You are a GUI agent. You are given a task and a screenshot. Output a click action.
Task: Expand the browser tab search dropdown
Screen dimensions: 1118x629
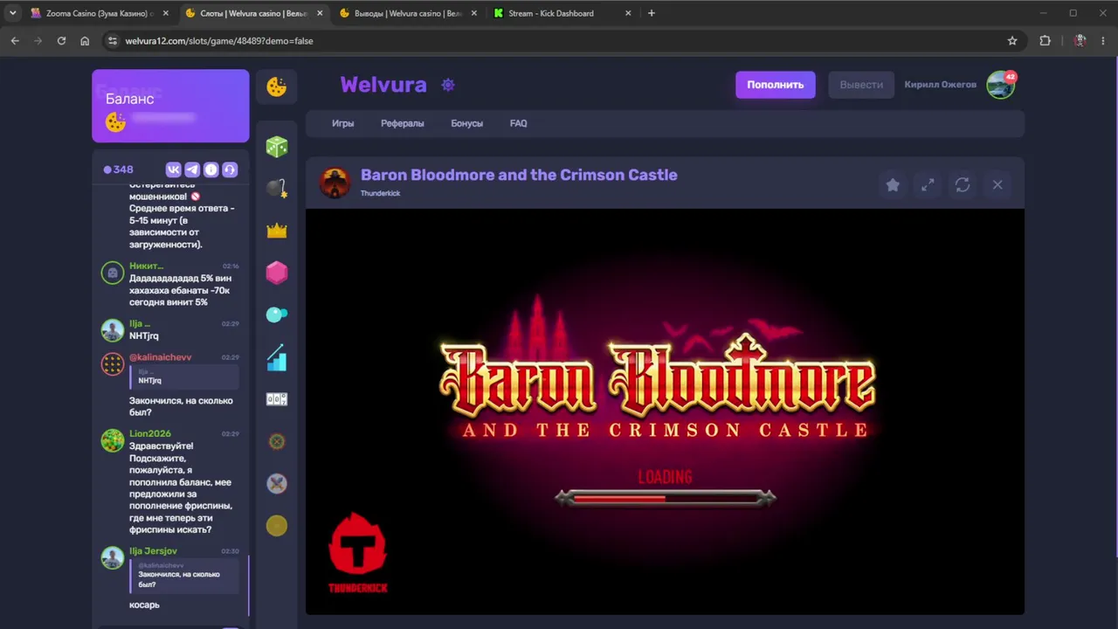pos(12,13)
